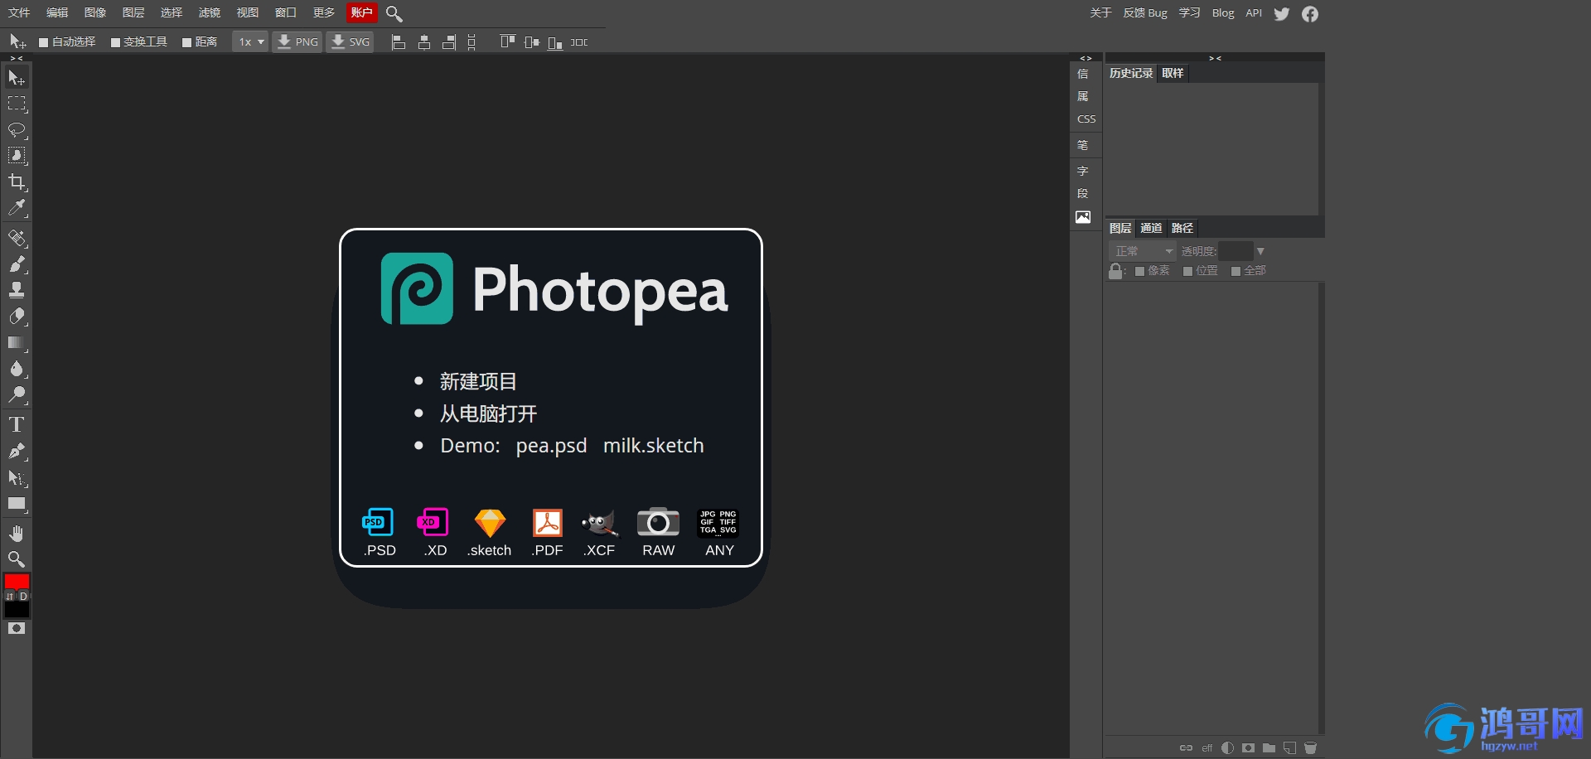Select the Crop tool
This screenshot has width=1591, height=759.
(x=17, y=181)
